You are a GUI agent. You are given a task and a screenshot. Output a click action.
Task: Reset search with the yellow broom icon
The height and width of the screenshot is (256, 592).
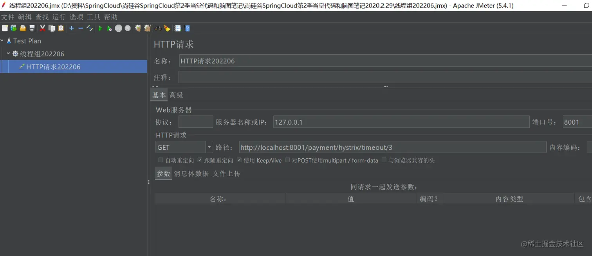coord(167,28)
